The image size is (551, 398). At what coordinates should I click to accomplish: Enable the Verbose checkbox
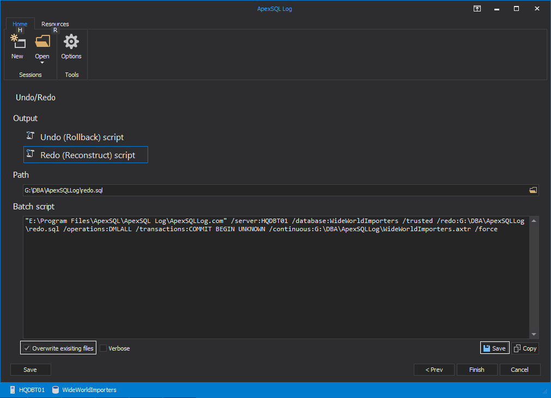coord(103,348)
